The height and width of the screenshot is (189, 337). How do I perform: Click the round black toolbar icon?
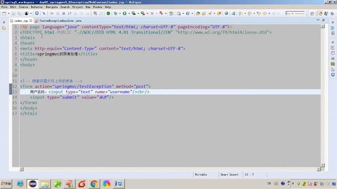26,13
